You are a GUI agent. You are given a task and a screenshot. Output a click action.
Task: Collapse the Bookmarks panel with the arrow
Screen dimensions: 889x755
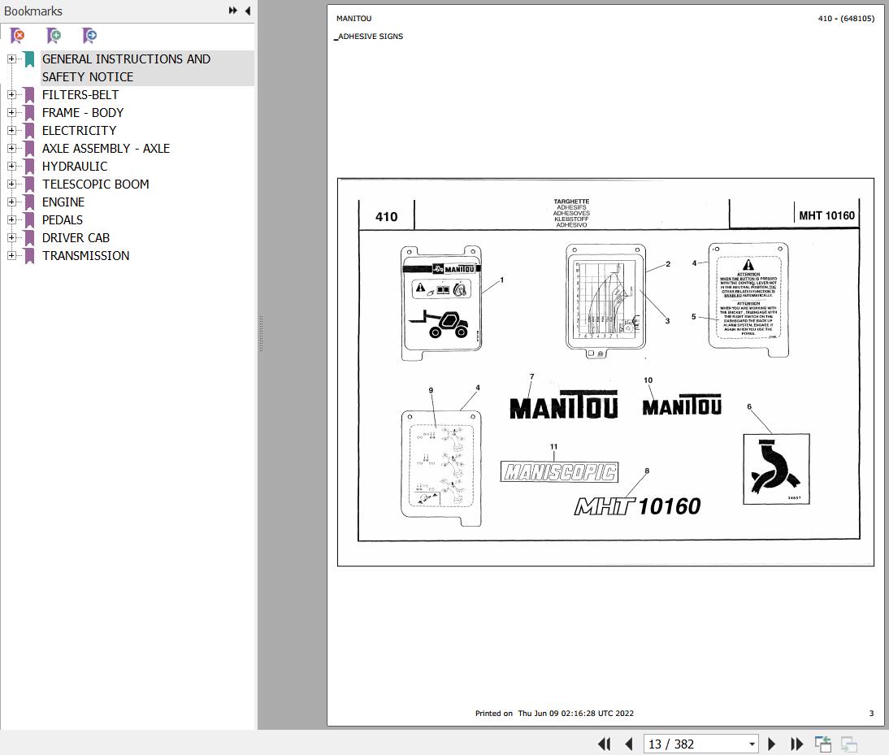[248, 11]
